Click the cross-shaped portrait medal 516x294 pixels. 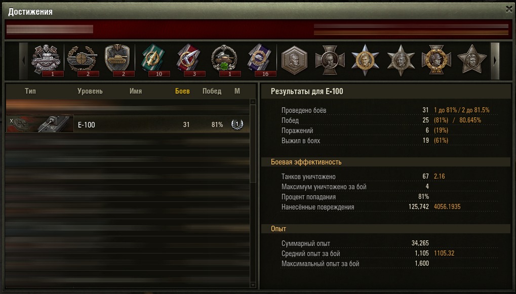click(x=330, y=61)
